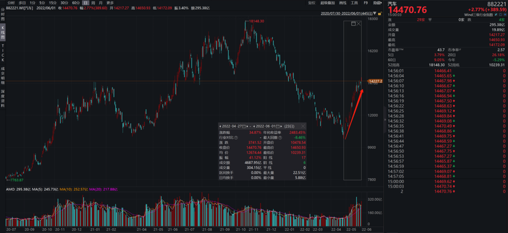Viewport: 508px width, 233px height.
Task: Close the interval selection box
Action: tap(358, 24)
